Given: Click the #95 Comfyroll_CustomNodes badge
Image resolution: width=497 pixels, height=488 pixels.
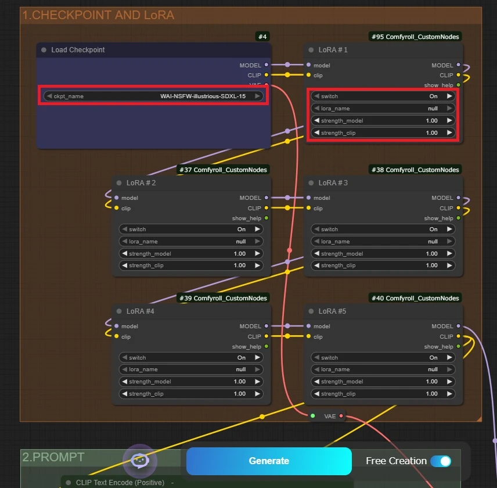Looking at the screenshot, I should click(415, 37).
